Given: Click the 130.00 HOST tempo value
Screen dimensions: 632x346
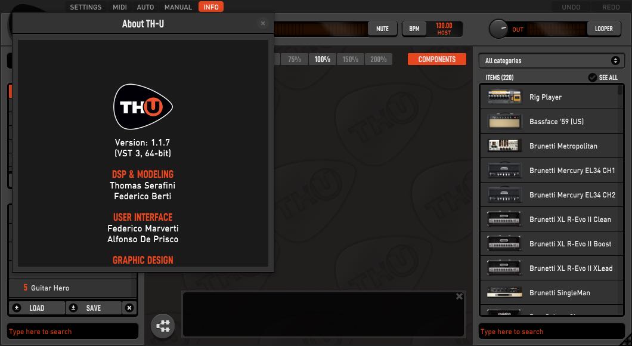Looking at the screenshot, I should pos(444,29).
